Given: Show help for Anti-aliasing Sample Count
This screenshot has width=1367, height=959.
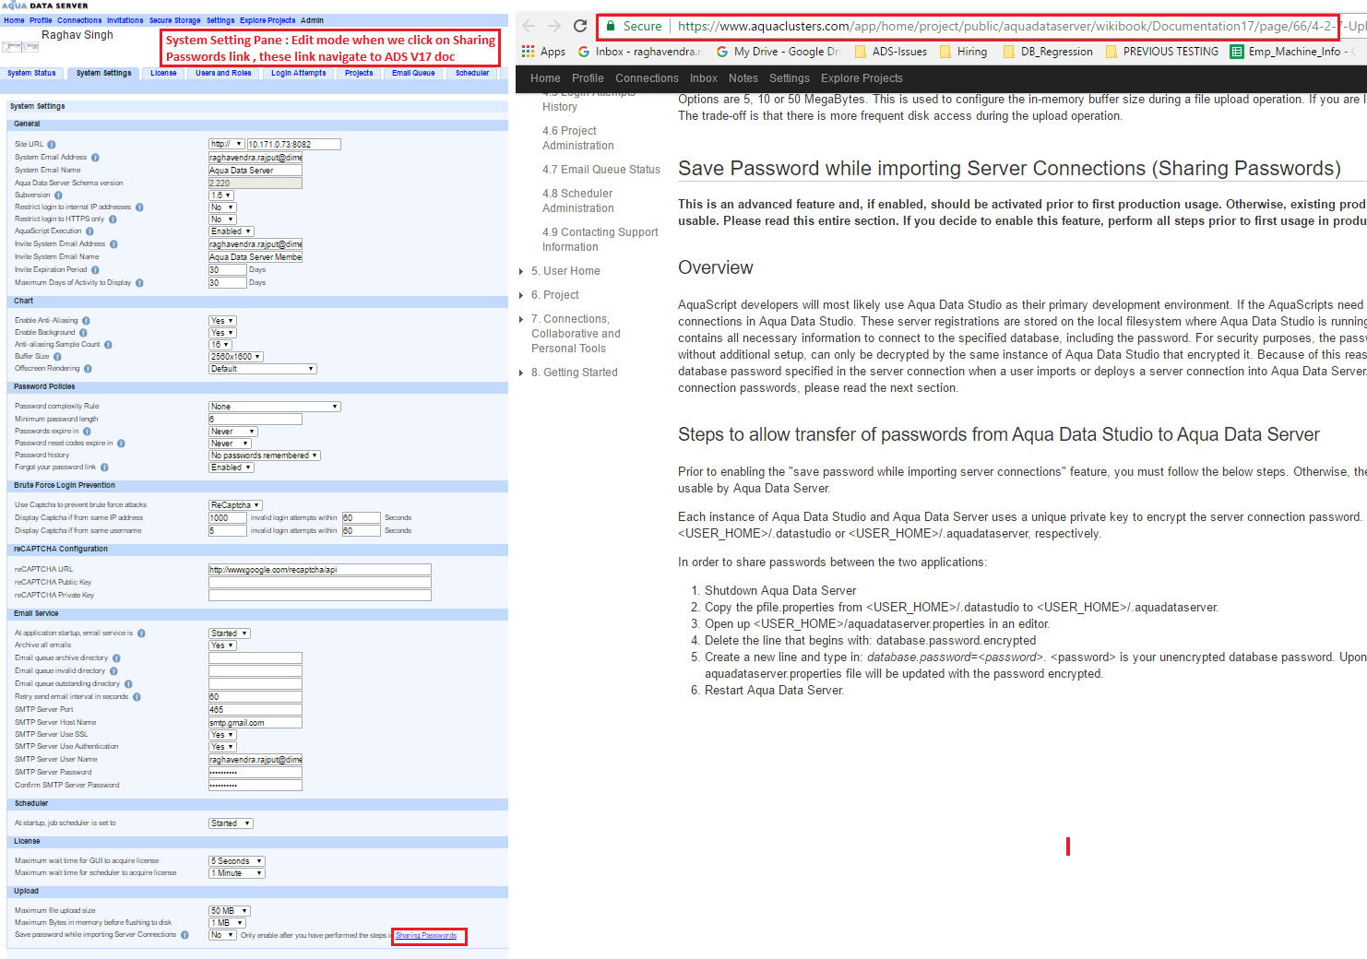Looking at the screenshot, I should pyautogui.click(x=108, y=345).
